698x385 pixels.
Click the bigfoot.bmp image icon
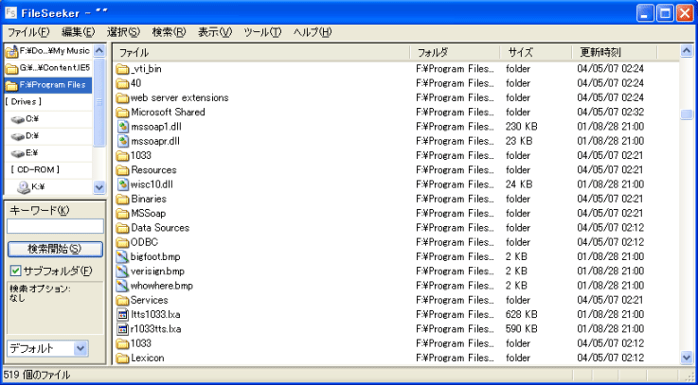tap(122, 256)
